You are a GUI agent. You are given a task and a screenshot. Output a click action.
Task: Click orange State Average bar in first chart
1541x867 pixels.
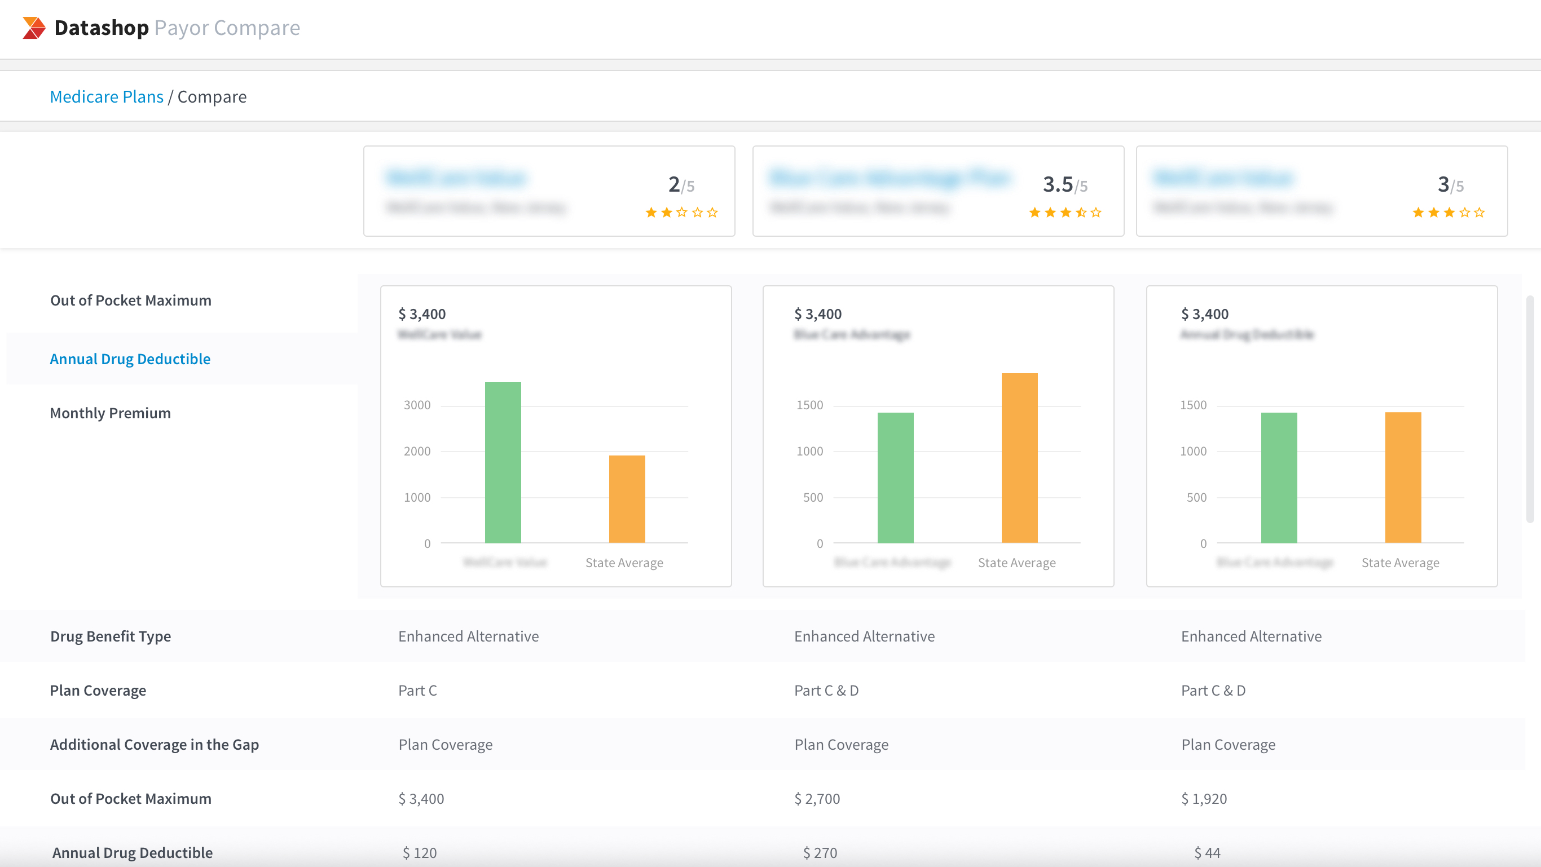coord(626,499)
